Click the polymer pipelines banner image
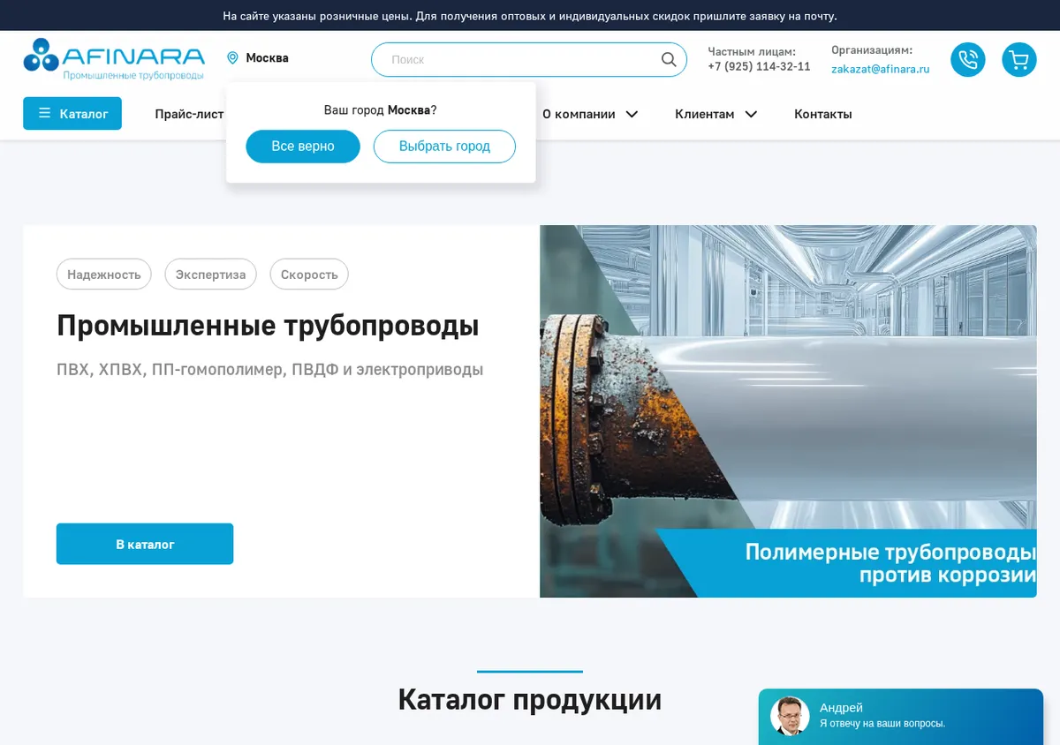Screen dimensions: 1060x745 click(788, 411)
